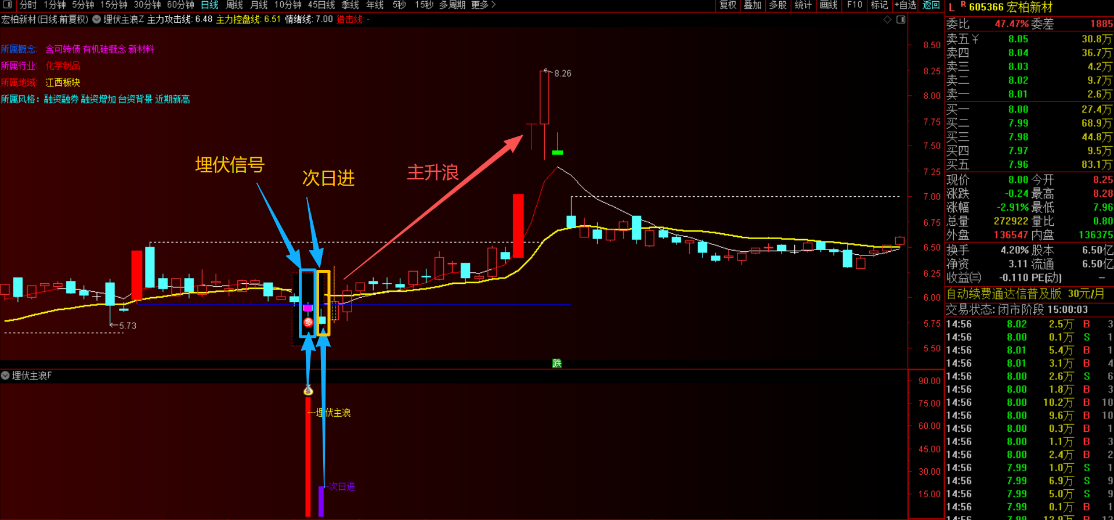This screenshot has height=520, width=1114.
Task: Select the 15秒 period tab
Action: pos(424,5)
